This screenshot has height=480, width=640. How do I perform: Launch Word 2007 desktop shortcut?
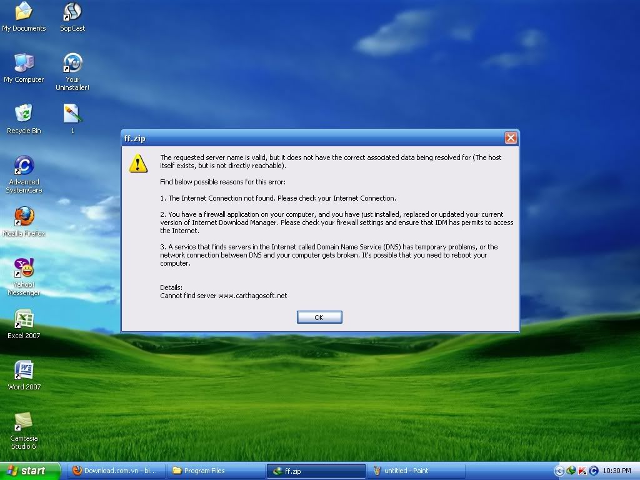[24, 375]
